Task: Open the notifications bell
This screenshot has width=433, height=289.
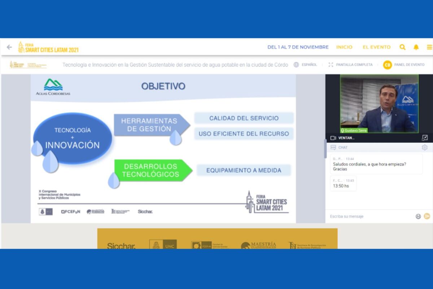Action: [x=416, y=47]
